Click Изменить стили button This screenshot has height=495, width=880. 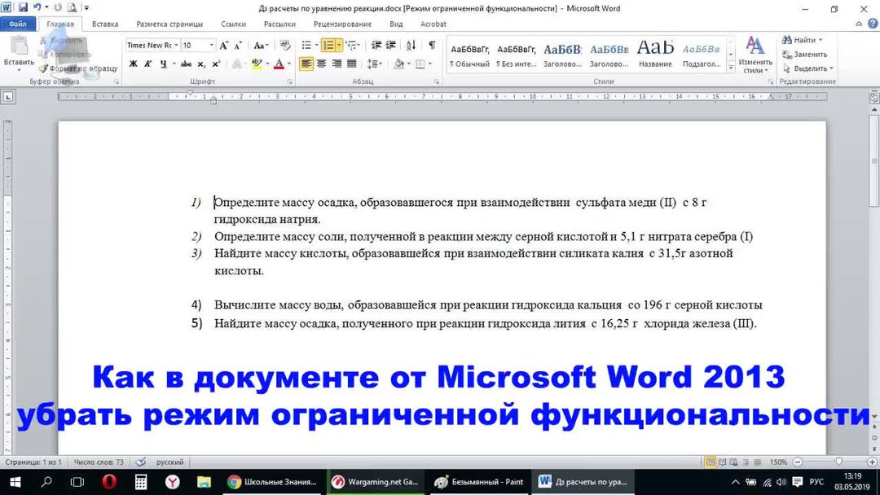coord(755,55)
